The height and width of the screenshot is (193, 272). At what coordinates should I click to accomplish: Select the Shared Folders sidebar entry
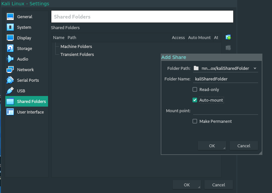pos(31,101)
